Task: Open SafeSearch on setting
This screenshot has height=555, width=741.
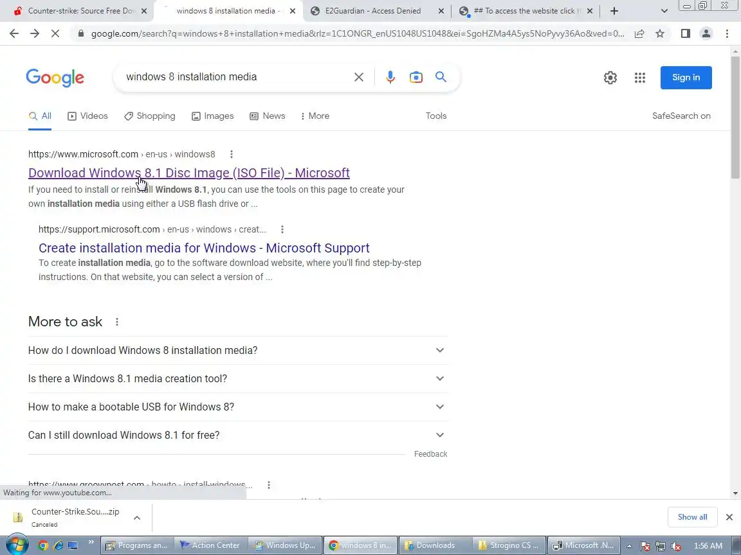Action: [x=681, y=116]
